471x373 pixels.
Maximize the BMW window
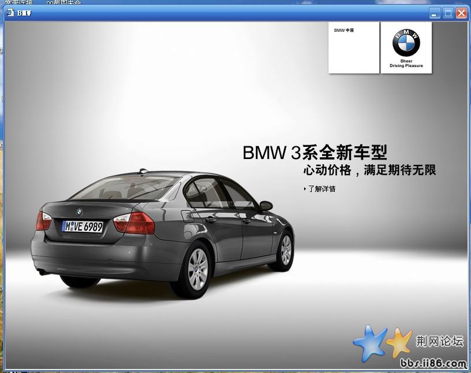point(448,13)
